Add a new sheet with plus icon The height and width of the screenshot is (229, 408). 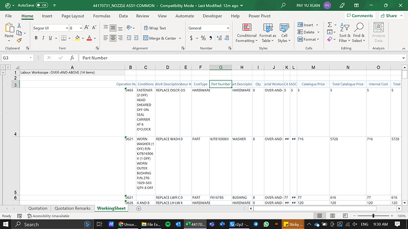click(x=139, y=208)
